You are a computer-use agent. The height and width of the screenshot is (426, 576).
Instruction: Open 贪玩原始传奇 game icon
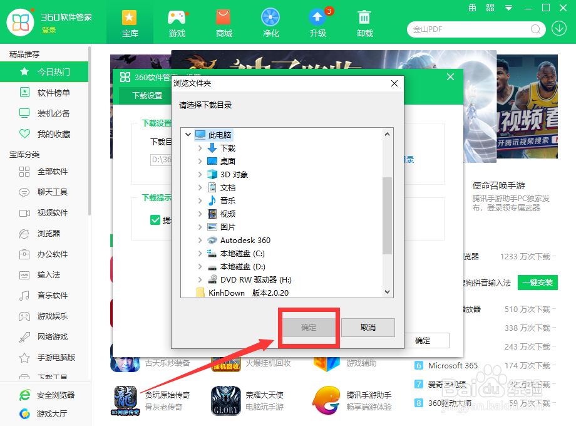[x=125, y=401]
